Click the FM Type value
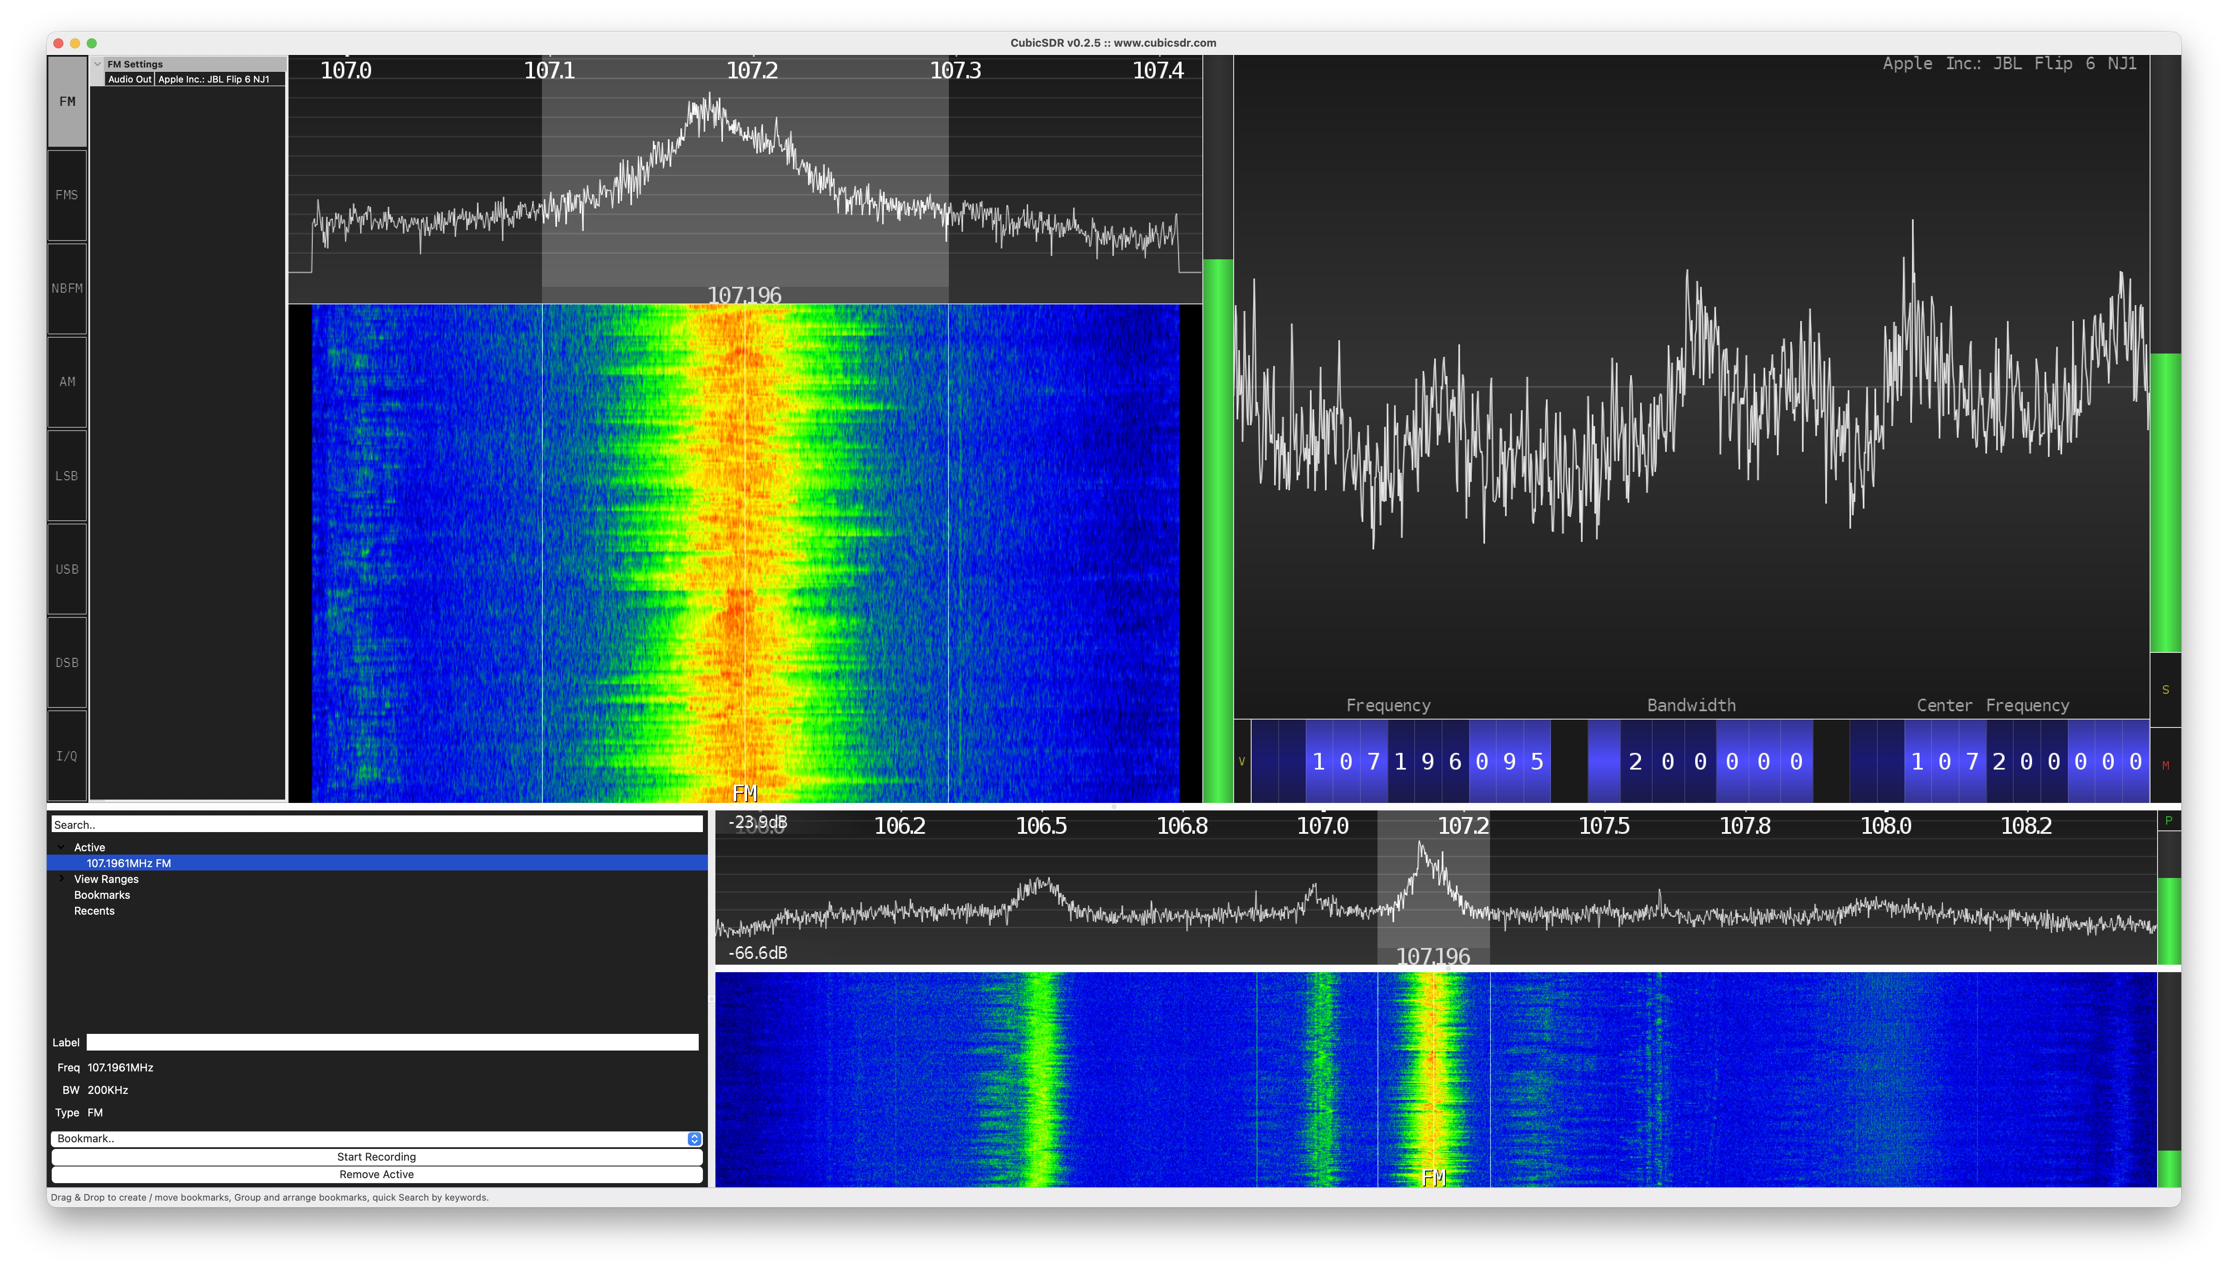The image size is (2228, 1269). [x=95, y=1112]
